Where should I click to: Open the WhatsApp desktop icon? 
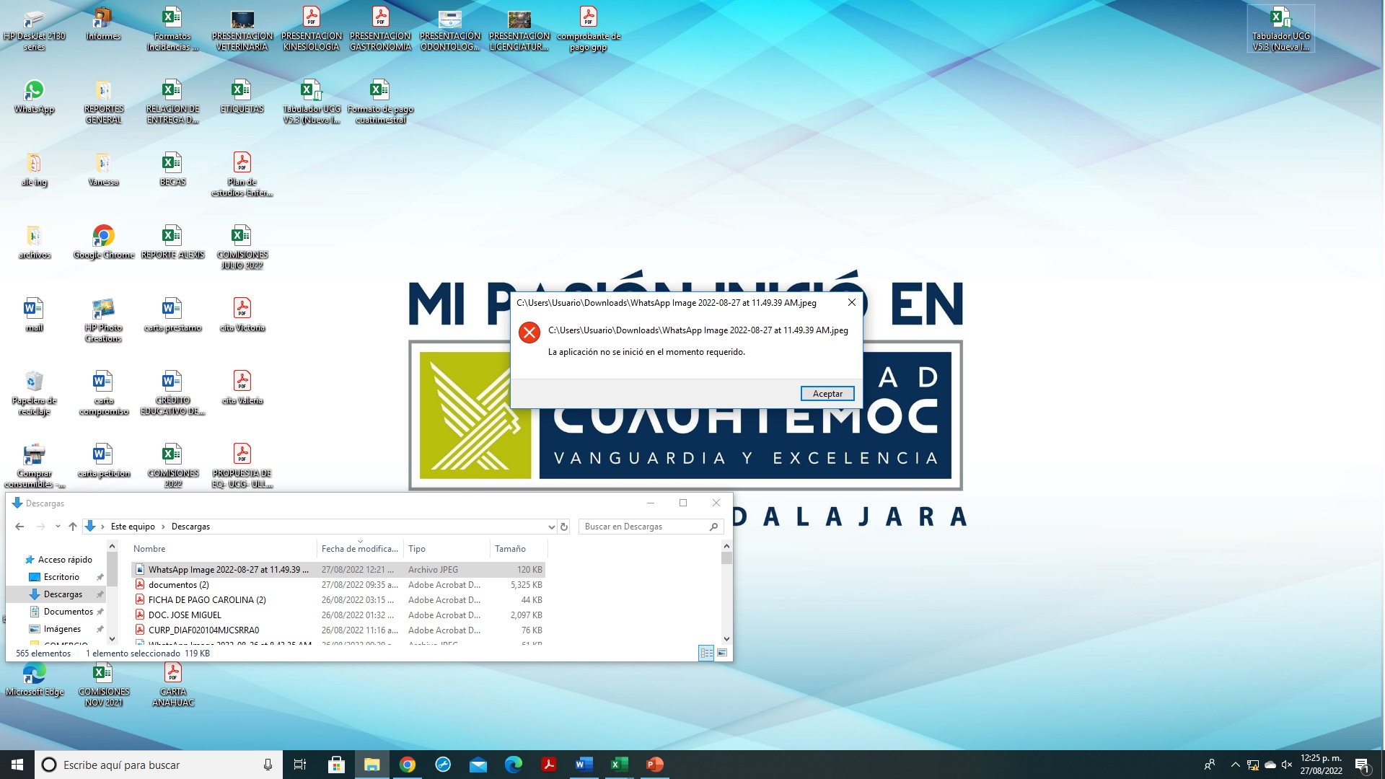[34, 97]
